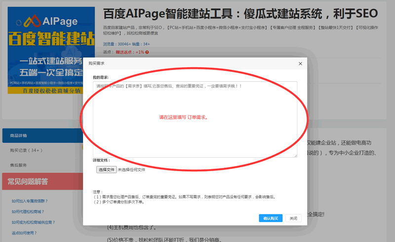Click the 详细文档 label
This screenshot has height=242, width=395.
click(101, 160)
